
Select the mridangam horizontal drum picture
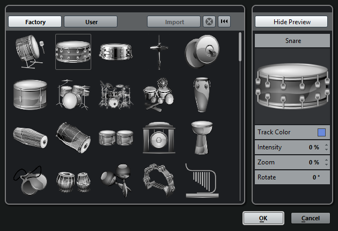[30, 138]
